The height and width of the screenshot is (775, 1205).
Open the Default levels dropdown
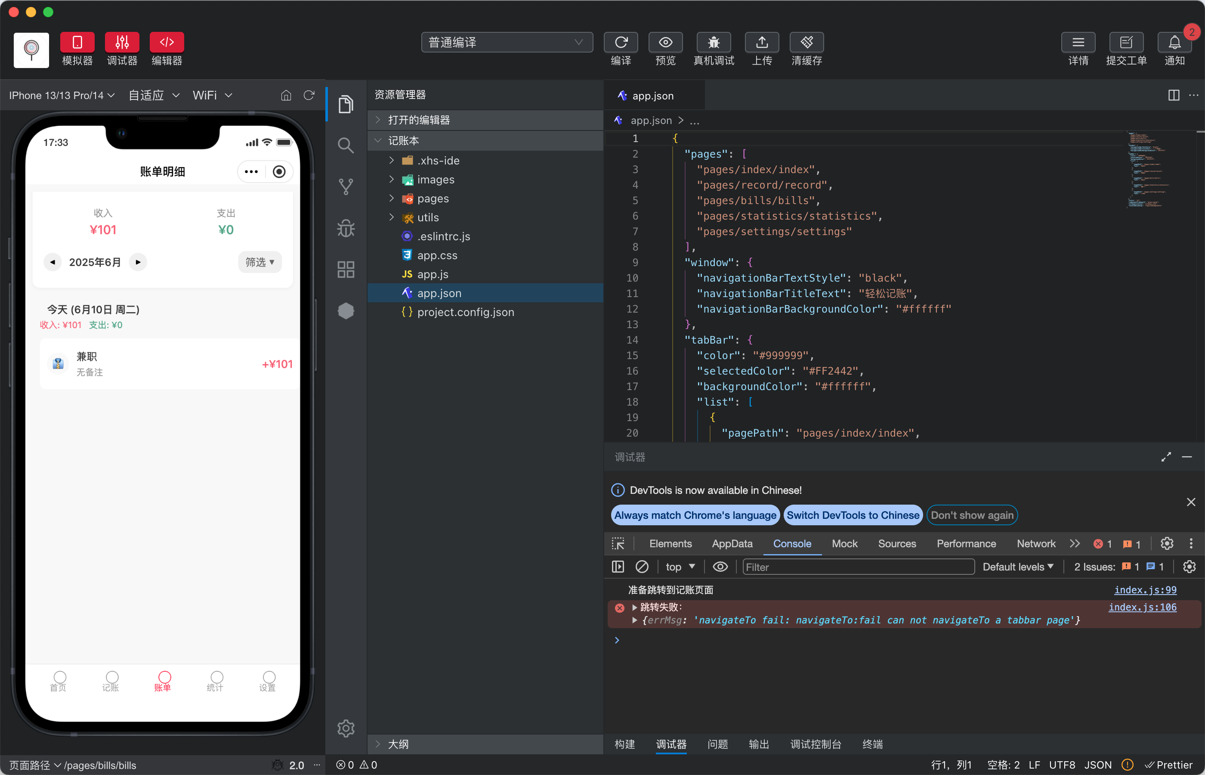click(x=1018, y=567)
